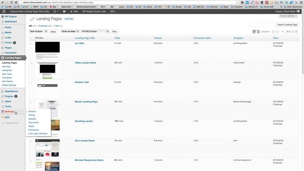Go to the browser home icon

pyautogui.click(x=16, y=2)
